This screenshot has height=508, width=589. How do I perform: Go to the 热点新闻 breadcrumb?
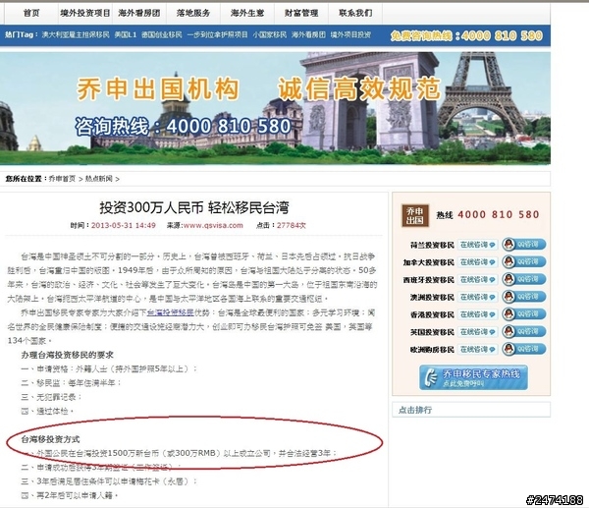tap(99, 179)
